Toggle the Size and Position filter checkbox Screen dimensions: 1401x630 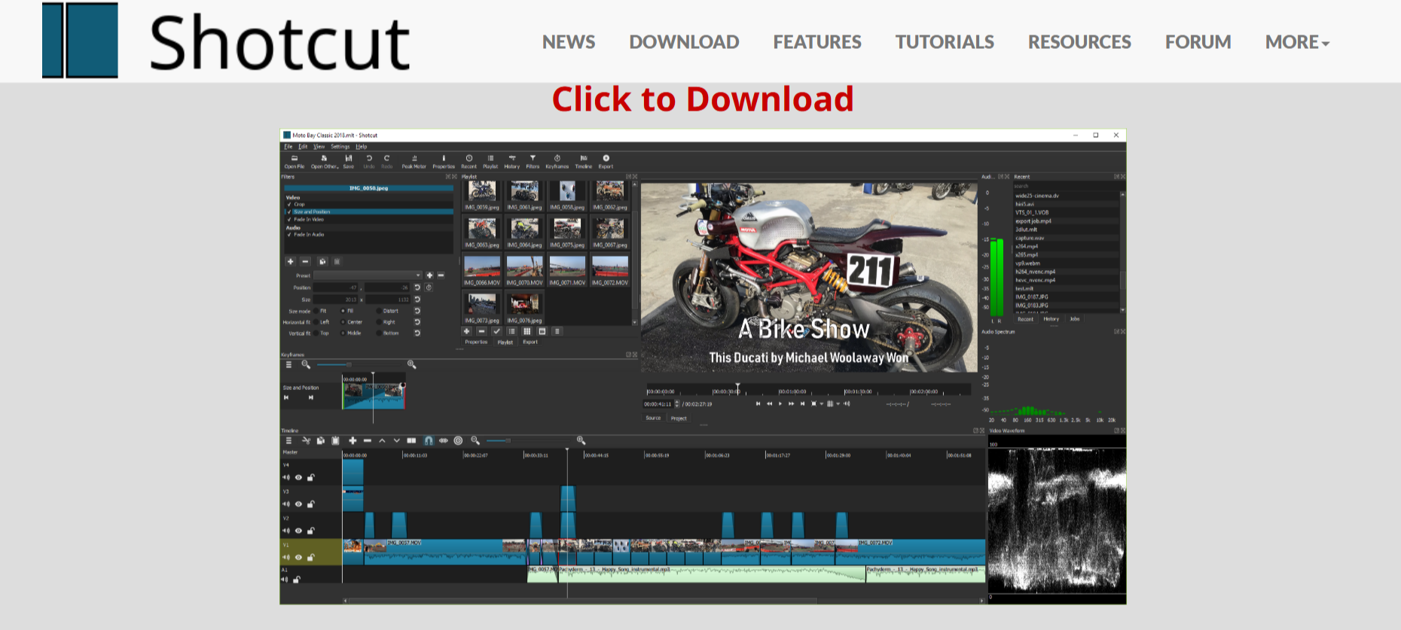coord(289,212)
